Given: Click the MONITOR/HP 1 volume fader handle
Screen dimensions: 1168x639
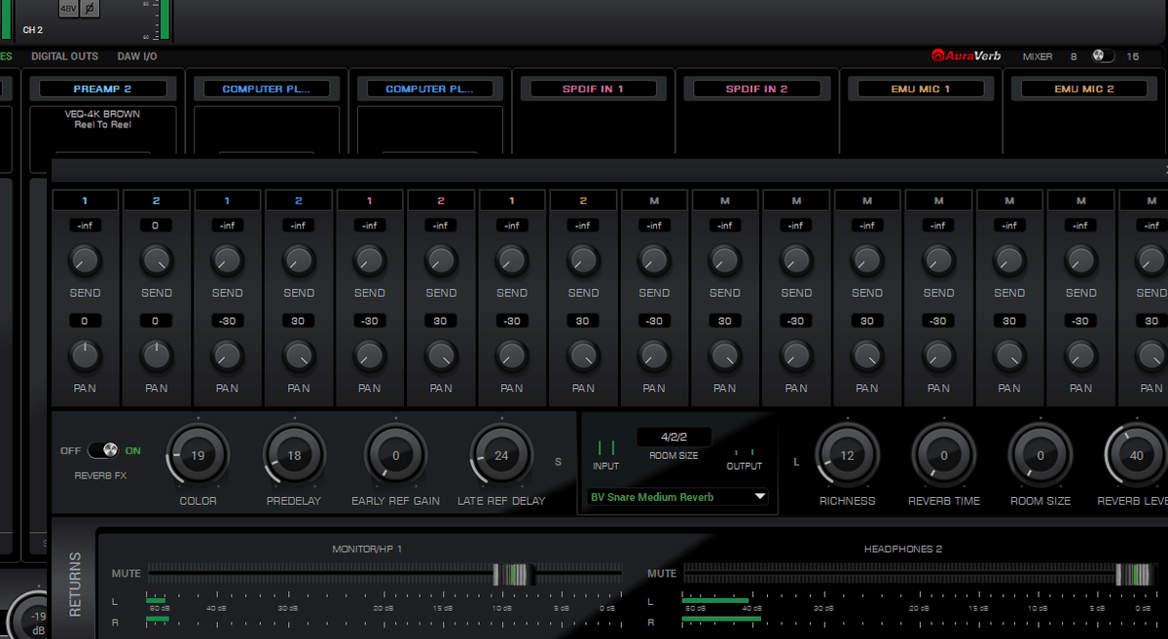Looking at the screenshot, I should coord(512,574).
